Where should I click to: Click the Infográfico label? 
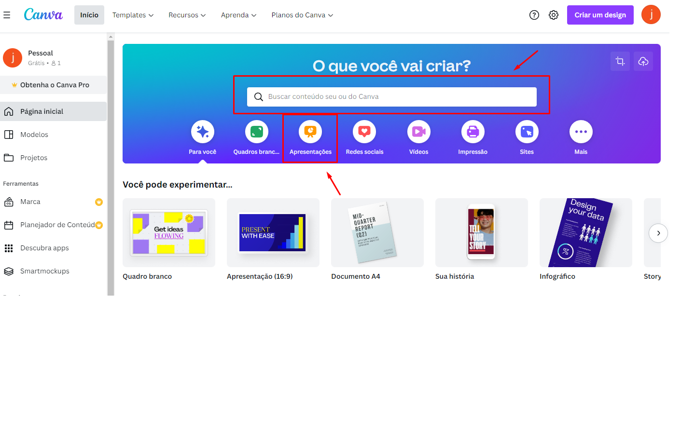pyautogui.click(x=557, y=276)
